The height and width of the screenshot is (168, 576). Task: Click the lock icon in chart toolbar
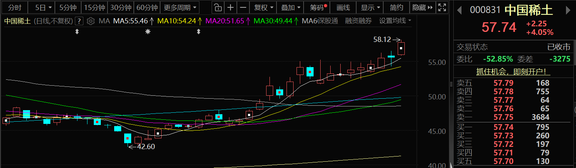click(218, 7)
